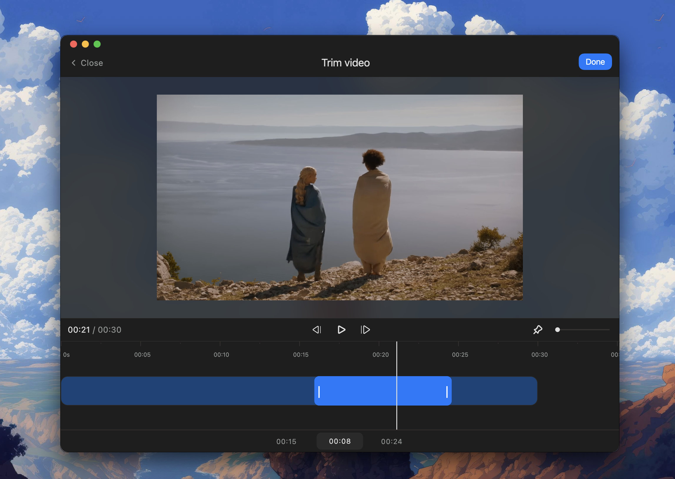The width and height of the screenshot is (675, 479).
Task: Step forward one frame
Action: click(365, 329)
